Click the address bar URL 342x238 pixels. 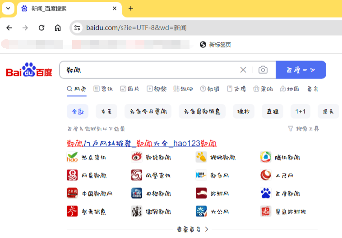coord(136,28)
